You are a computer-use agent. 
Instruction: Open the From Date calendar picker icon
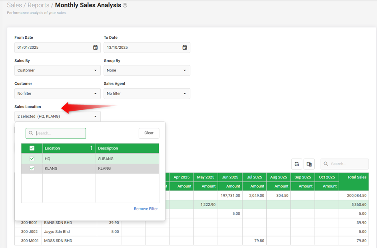(x=96, y=48)
